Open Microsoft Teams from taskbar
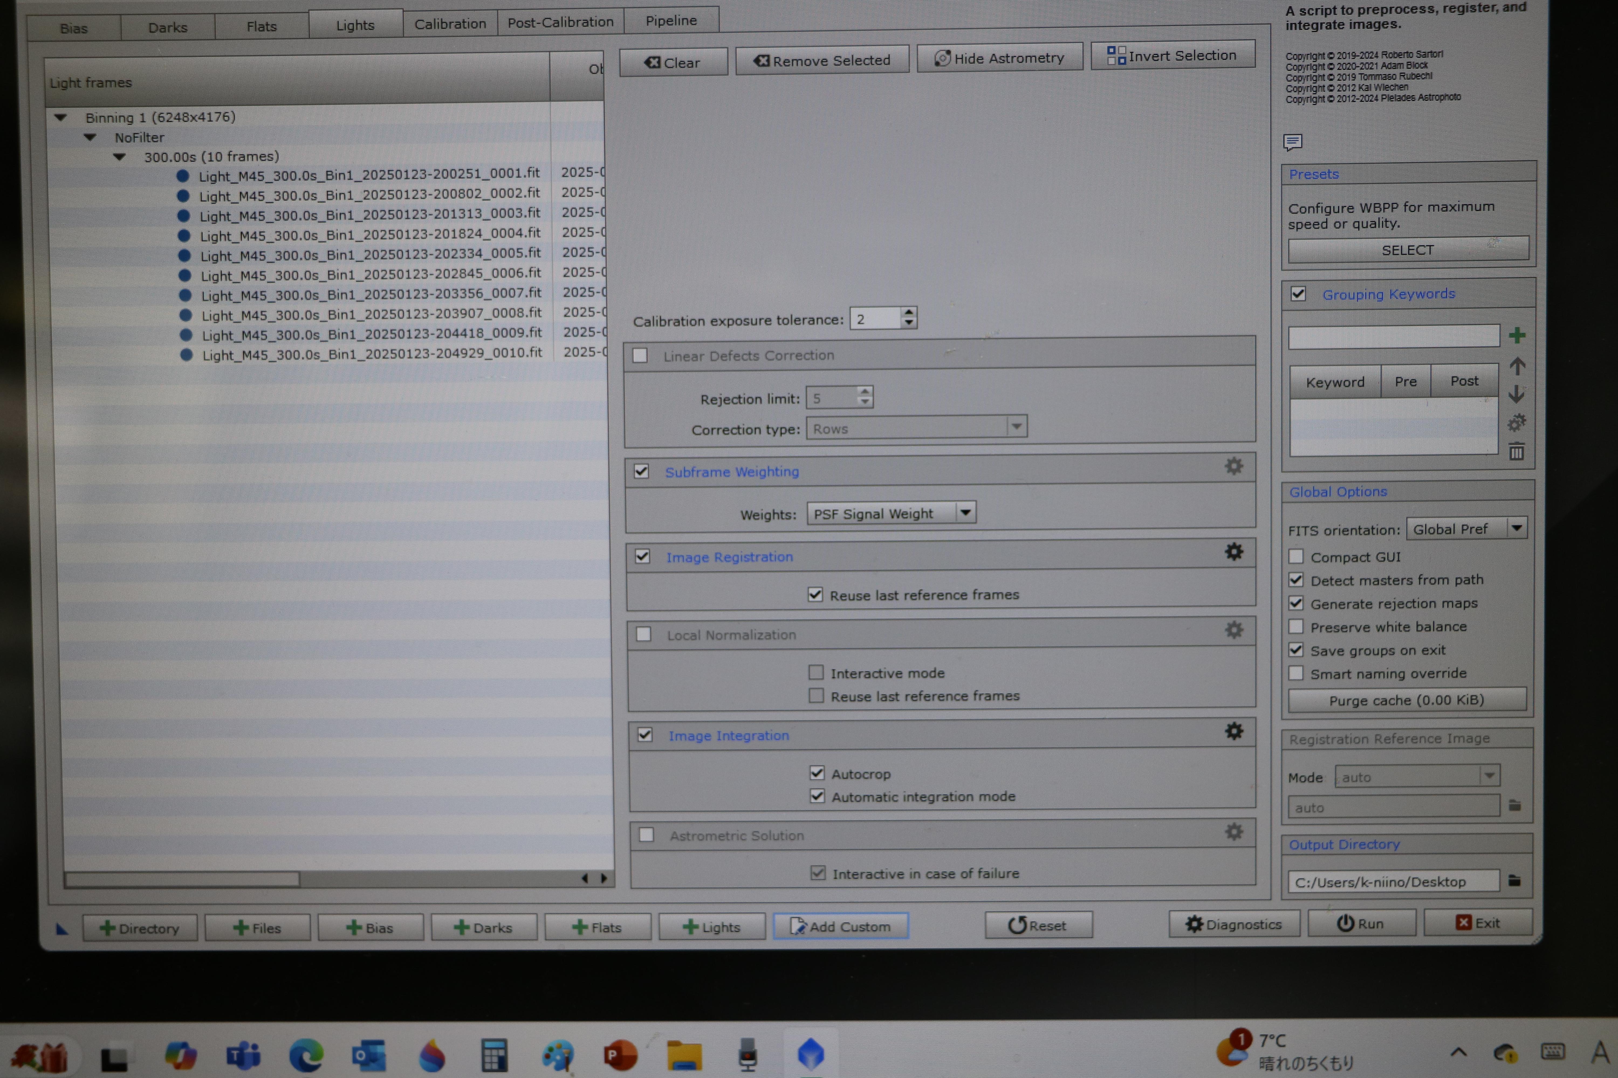The width and height of the screenshot is (1618, 1078). click(x=243, y=1055)
